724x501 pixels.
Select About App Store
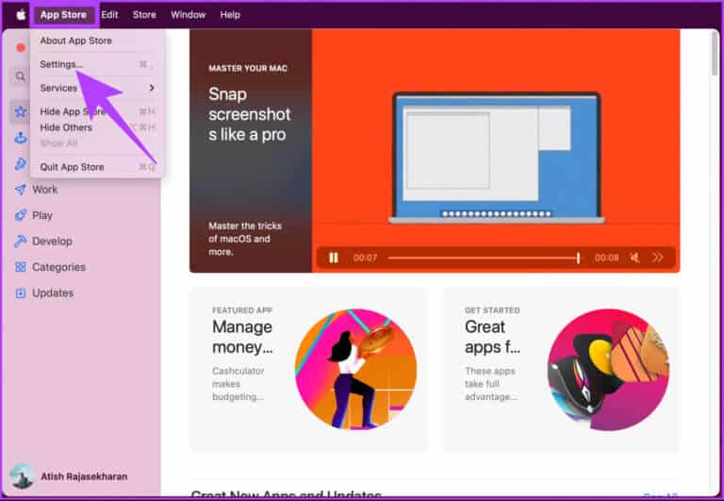click(75, 41)
